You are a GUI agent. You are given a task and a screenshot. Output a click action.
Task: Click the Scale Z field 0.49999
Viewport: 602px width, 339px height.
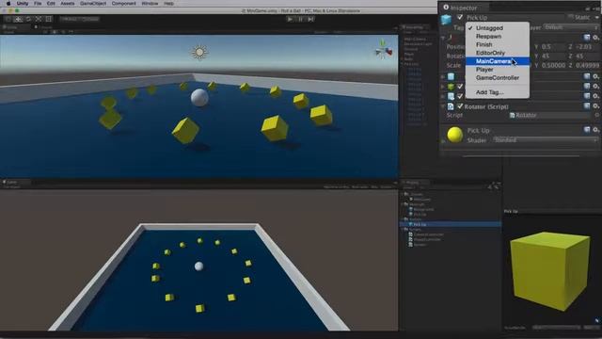(x=587, y=65)
